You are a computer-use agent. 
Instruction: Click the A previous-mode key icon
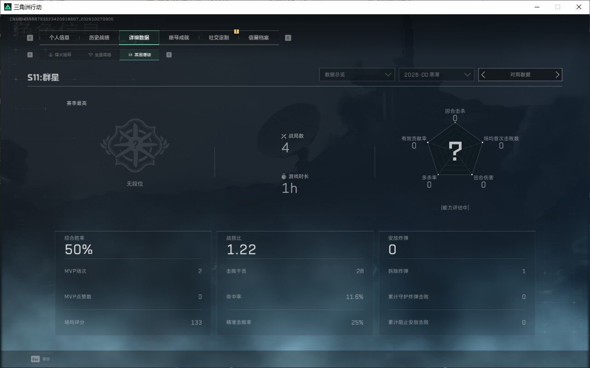30,55
